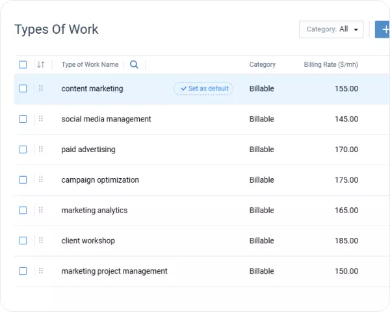Check the campaign optimization checkbox
Viewport: 390px width, 312px height.
click(x=23, y=179)
